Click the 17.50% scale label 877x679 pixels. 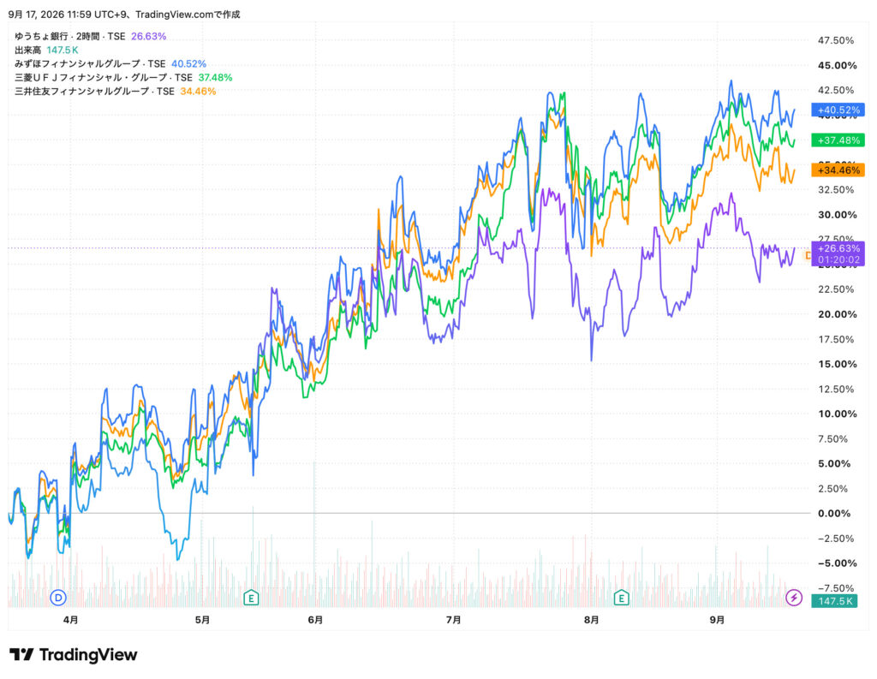836,339
